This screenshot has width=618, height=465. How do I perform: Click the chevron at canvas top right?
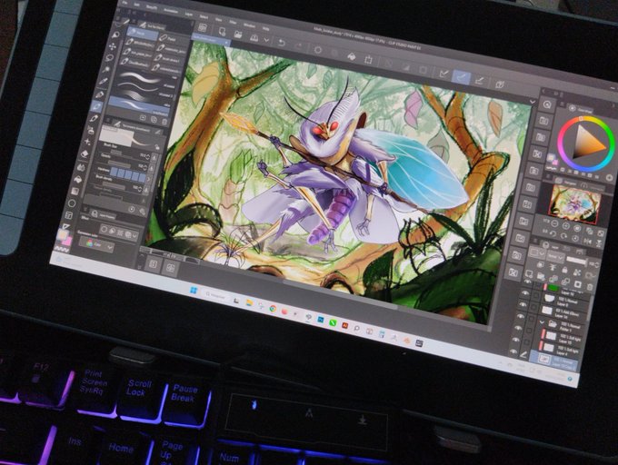pos(533,102)
